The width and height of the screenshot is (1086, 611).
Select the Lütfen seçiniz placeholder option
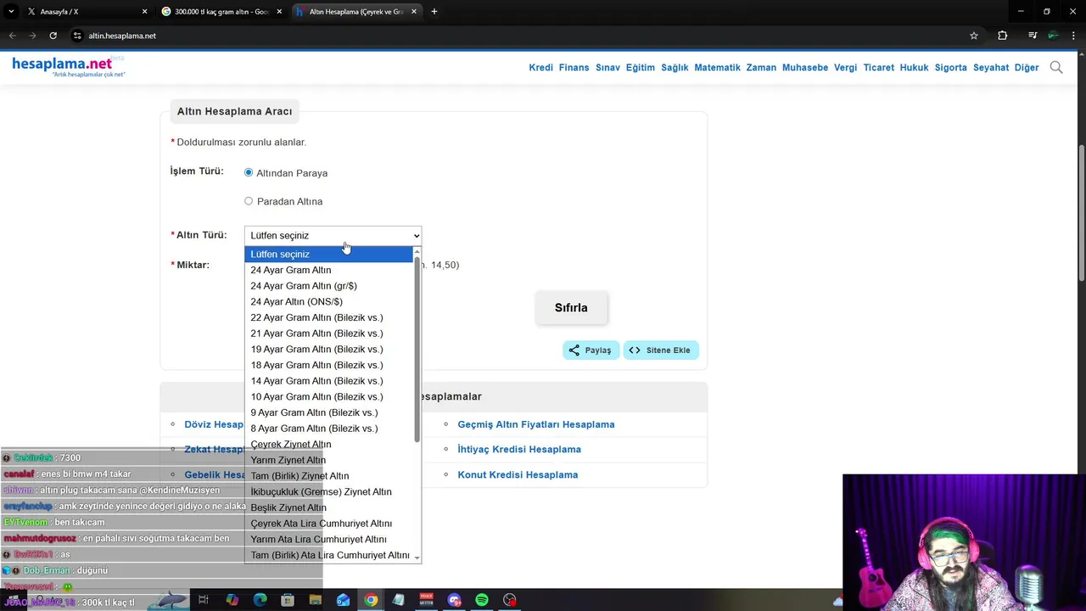328,254
